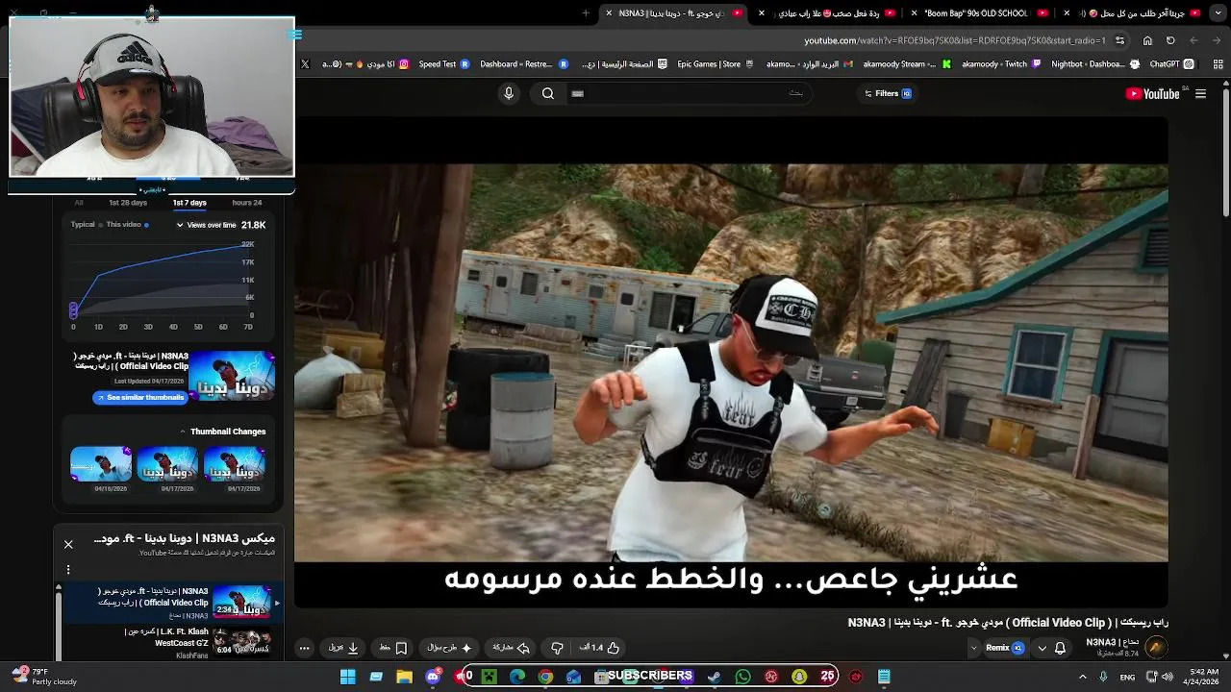Dislike the video with thumbs down

(557, 648)
